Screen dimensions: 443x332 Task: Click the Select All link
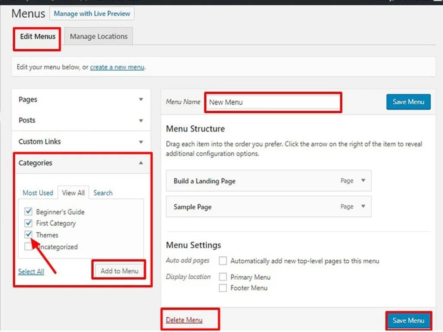31,271
